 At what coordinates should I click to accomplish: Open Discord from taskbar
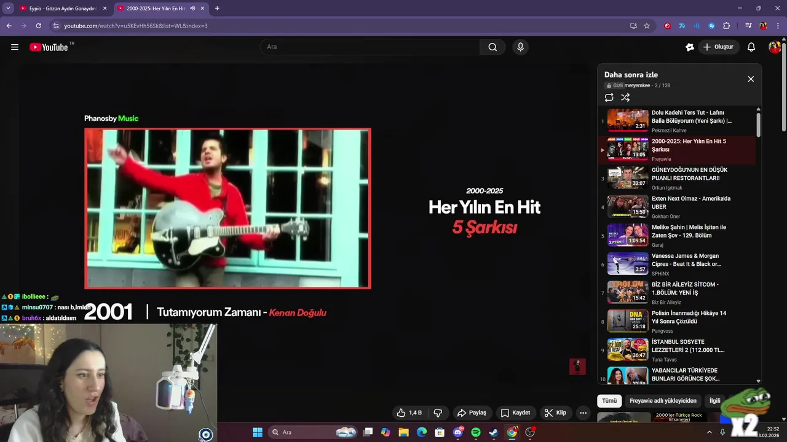[458, 432]
